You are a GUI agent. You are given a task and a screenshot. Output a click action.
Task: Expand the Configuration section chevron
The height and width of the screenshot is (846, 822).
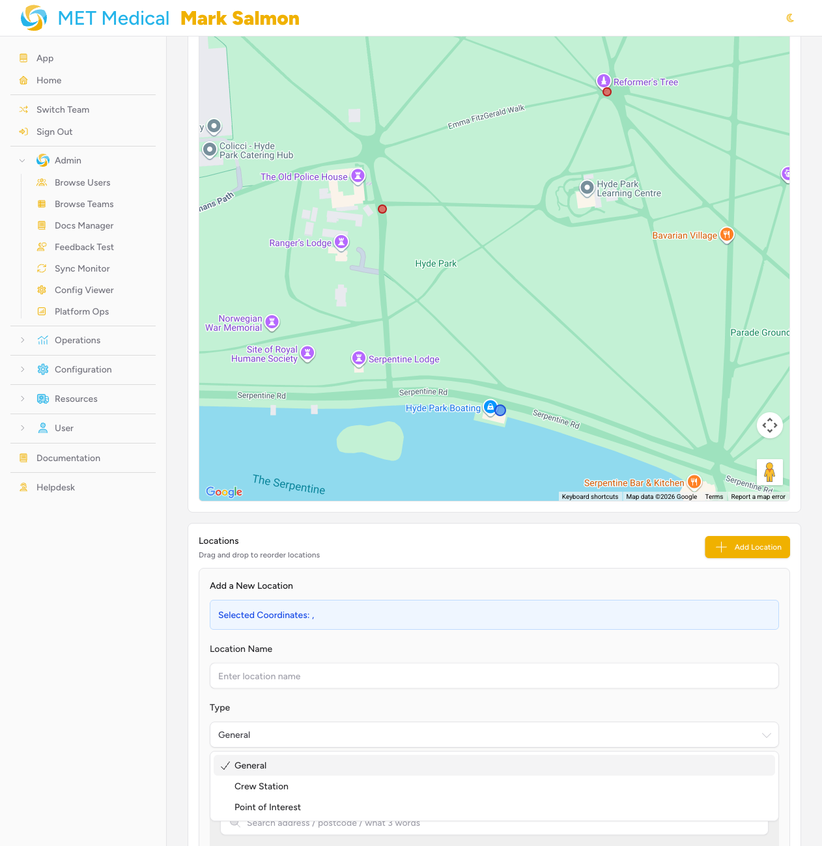coord(22,369)
